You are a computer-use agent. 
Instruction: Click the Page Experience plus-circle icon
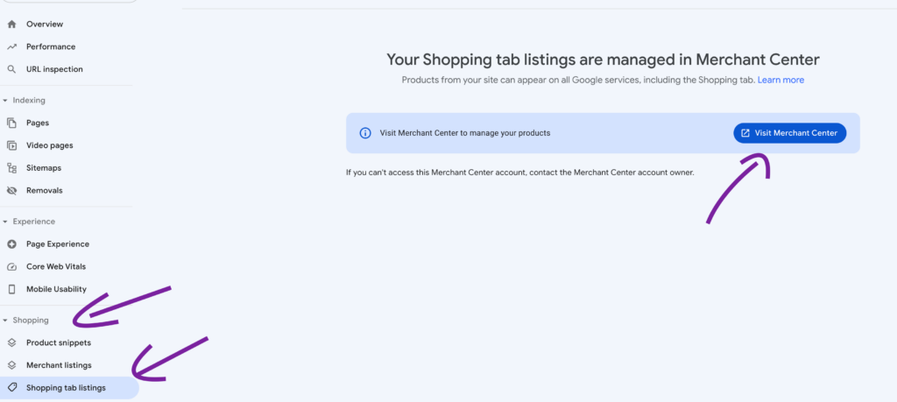pos(11,244)
